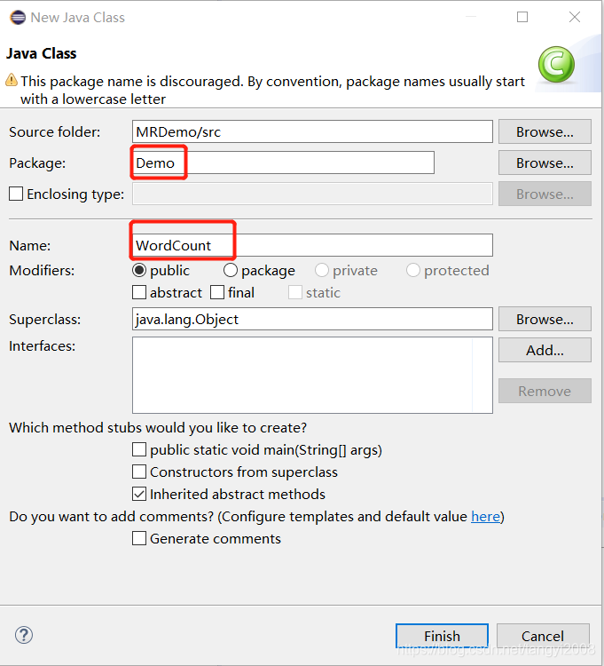Click the 'This package name is discouraged' warning text
The height and width of the screenshot is (666, 604).
coord(272,90)
